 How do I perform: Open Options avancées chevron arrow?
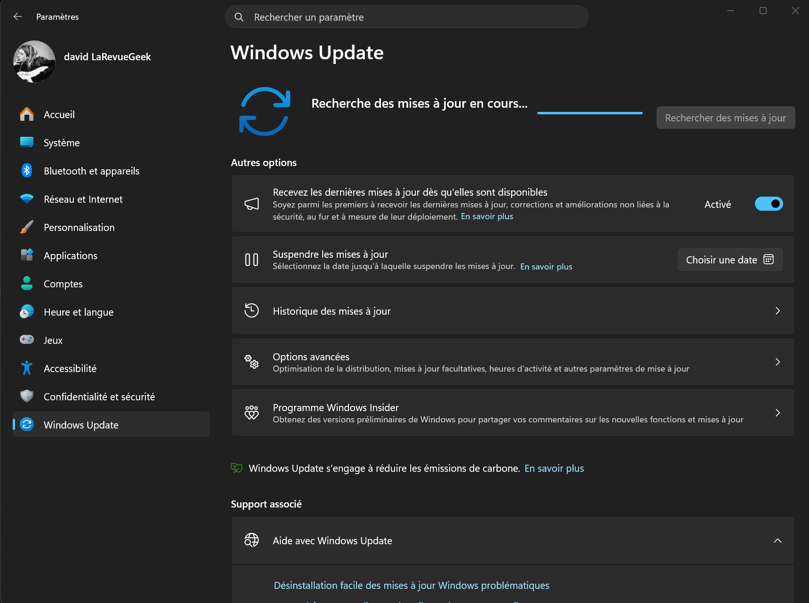point(777,362)
